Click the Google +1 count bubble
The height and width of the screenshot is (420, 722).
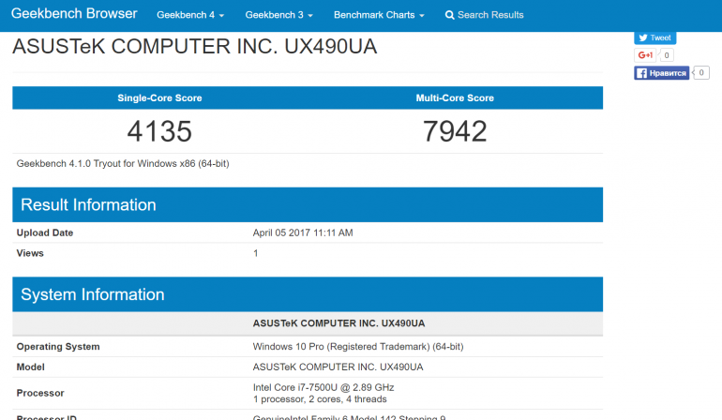pos(667,55)
